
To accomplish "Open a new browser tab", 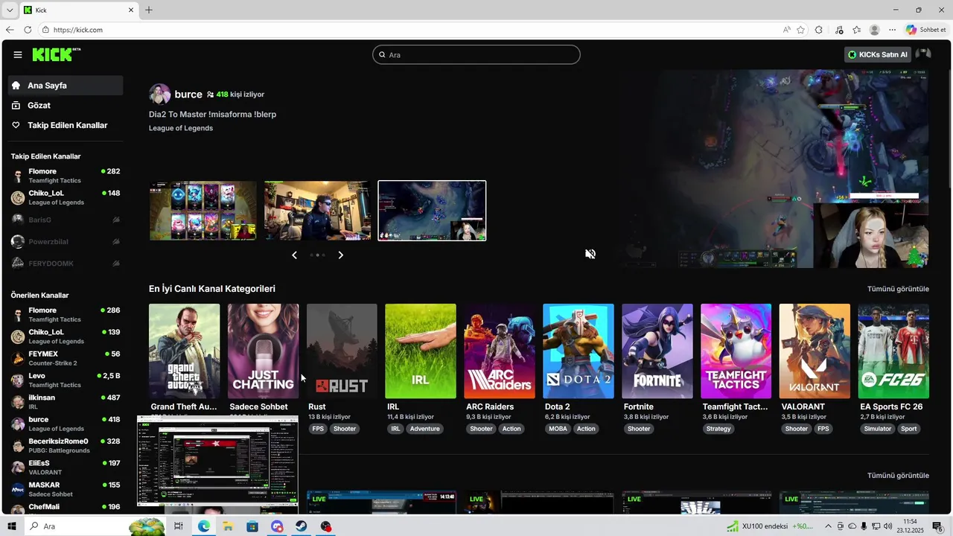I will 149,10.
